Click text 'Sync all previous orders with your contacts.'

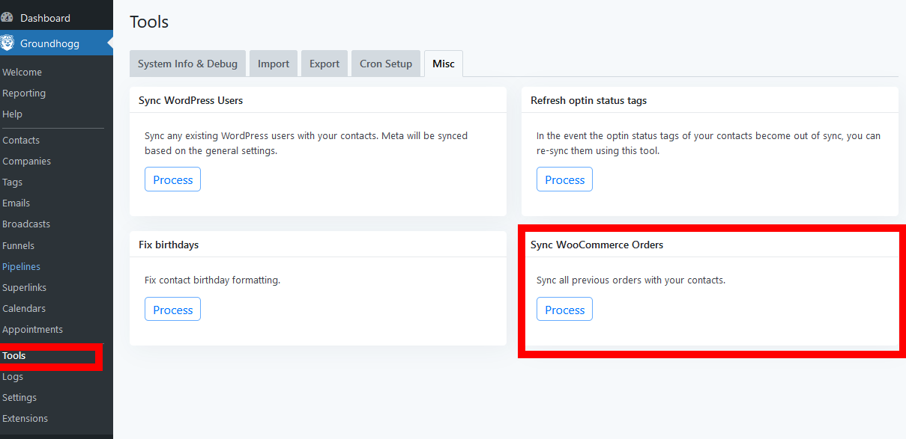coord(631,280)
